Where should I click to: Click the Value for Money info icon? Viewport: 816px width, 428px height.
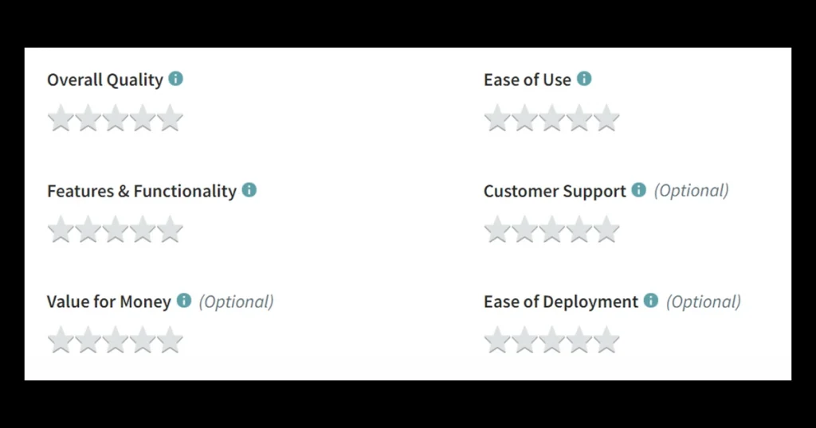coord(184,301)
